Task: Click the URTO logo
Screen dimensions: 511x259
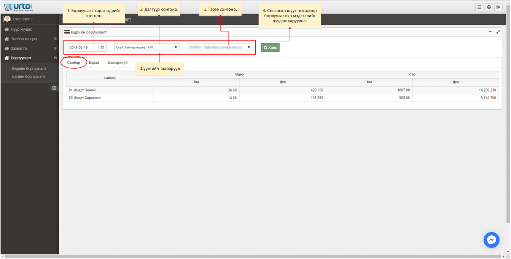Action: (19, 7)
